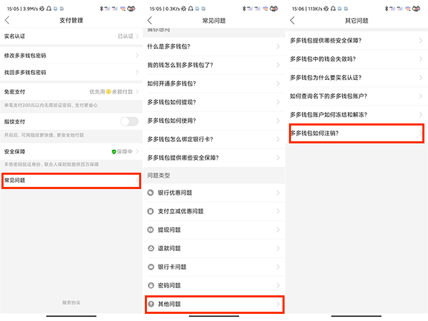Tap the 提现问题 category icon
Image resolution: width=428 pixels, height=321 pixels.
click(x=151, y=230)
